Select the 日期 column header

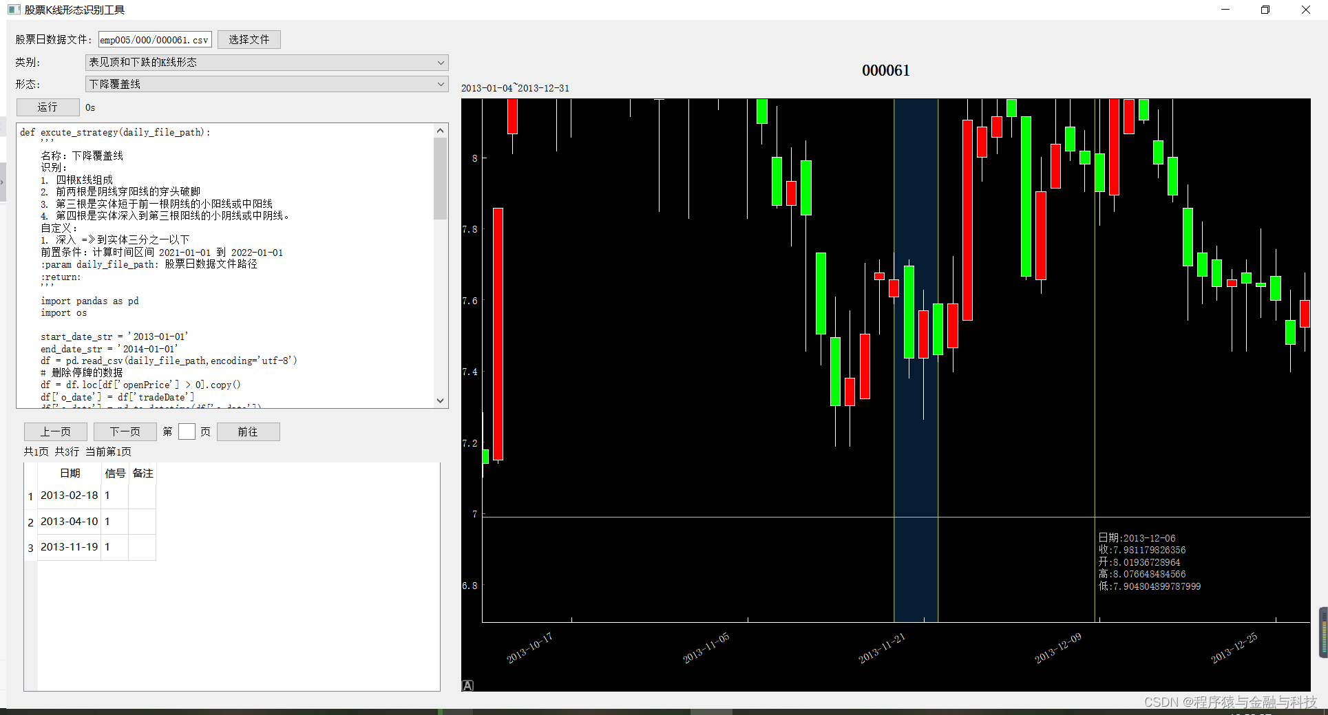(x=70, y=473)
